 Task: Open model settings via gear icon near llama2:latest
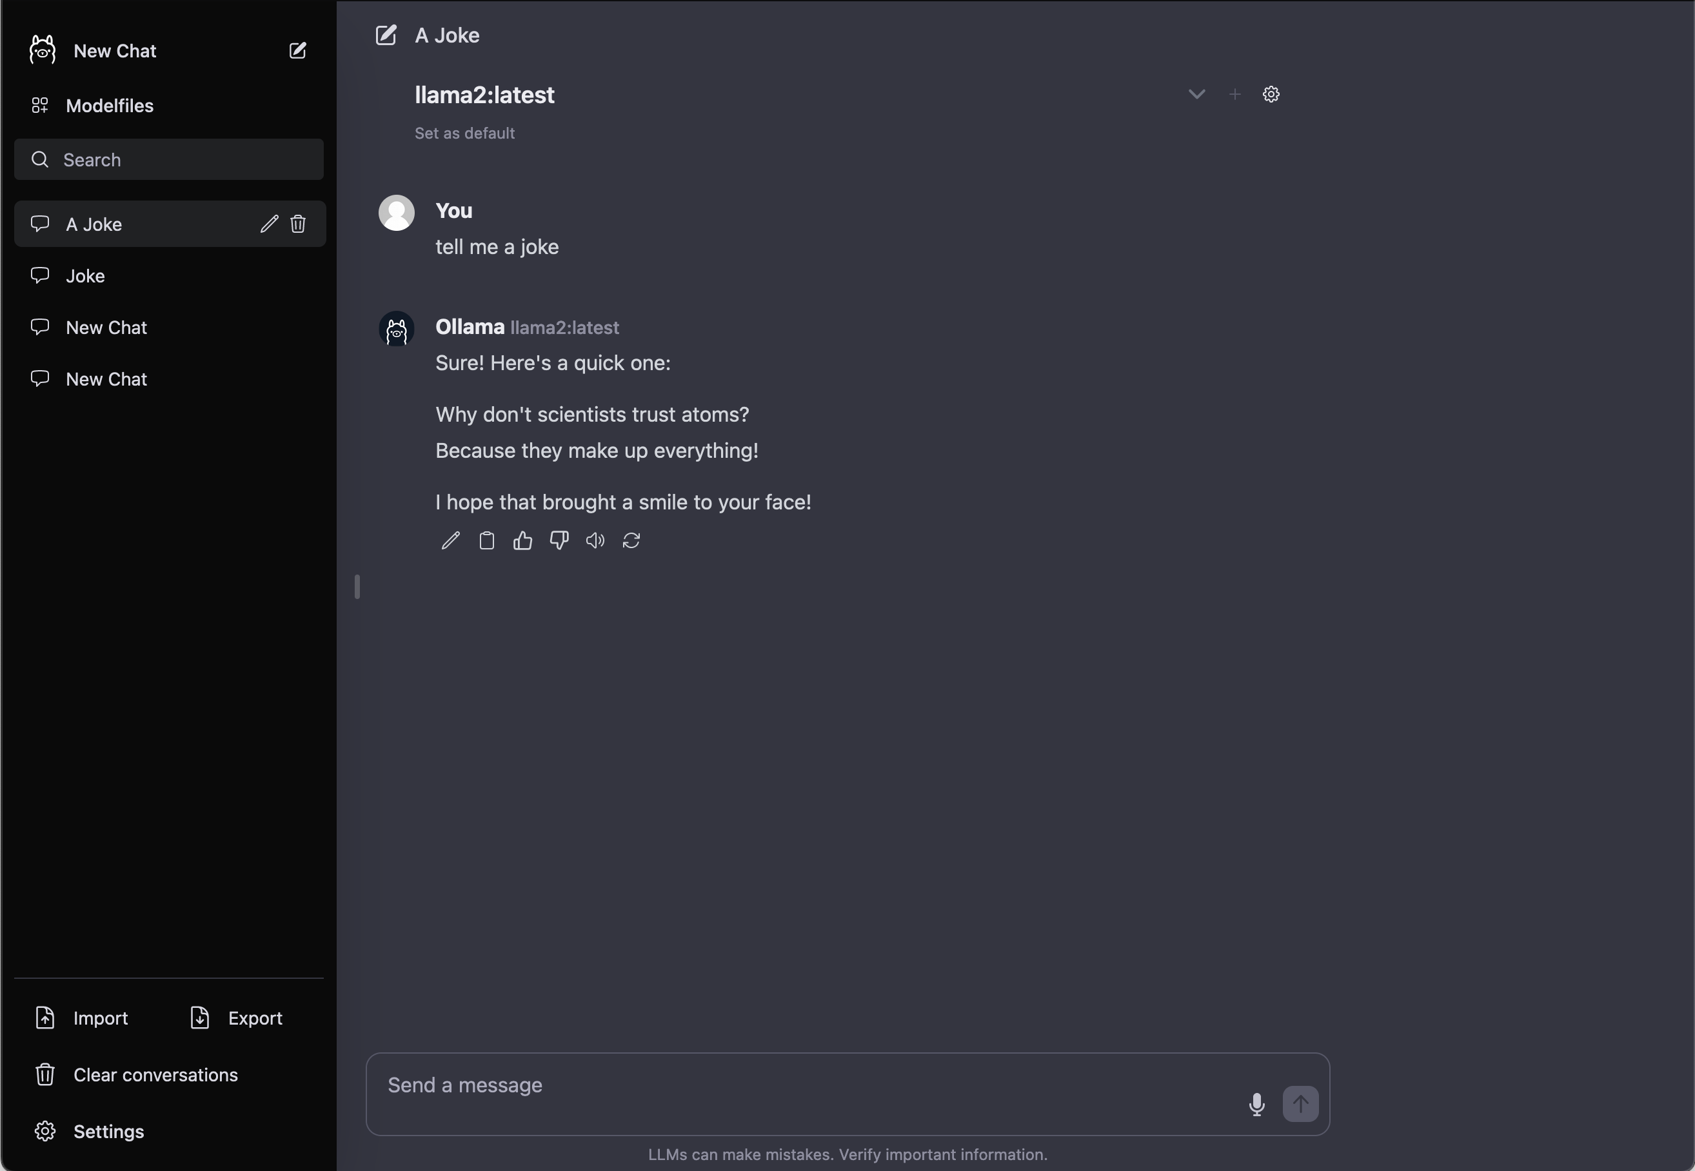tap(1271, 94)
